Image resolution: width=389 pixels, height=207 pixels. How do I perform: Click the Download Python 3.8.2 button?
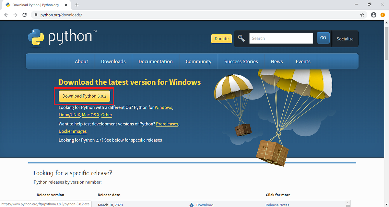pos(84,96)
